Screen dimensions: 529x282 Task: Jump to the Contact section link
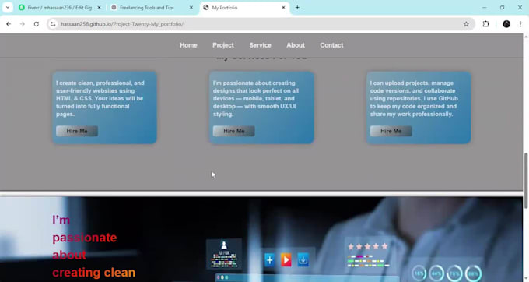(x=331, y=45)
